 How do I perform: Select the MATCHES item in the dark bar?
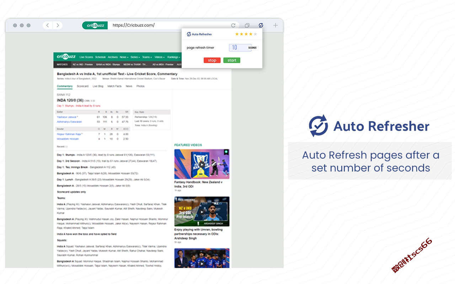pos(62,65)
